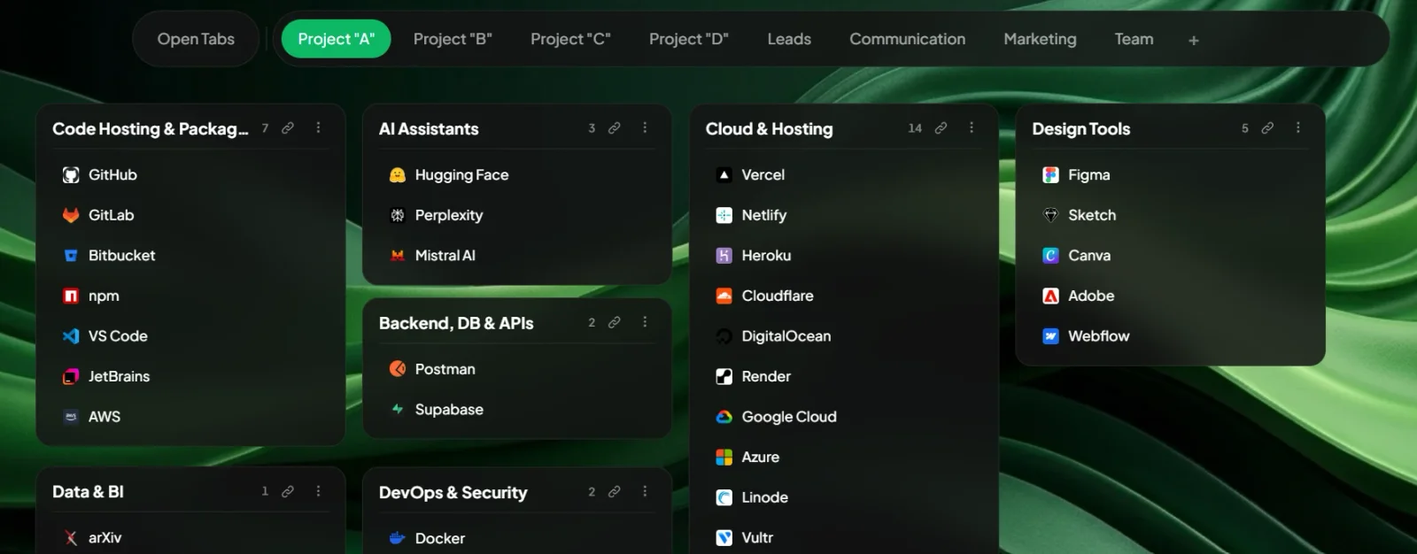The image size is (1417, 554).
Task: Click the Azure four-square icon
Action: click(x=724, y=458)
